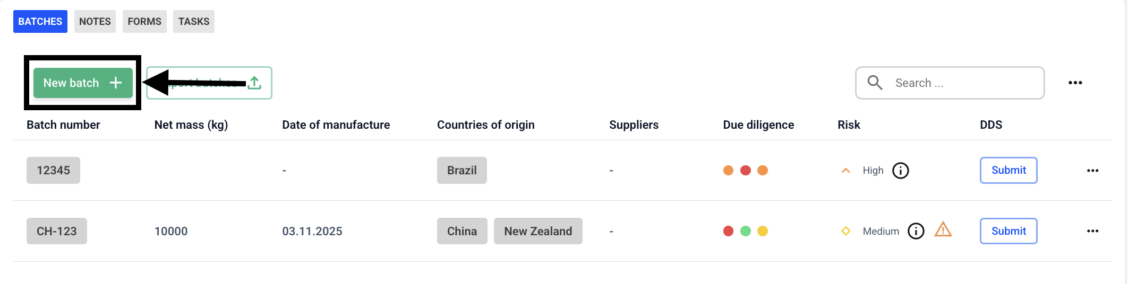
Task: Switch to the Notes tab
Action: click(95, 22)
